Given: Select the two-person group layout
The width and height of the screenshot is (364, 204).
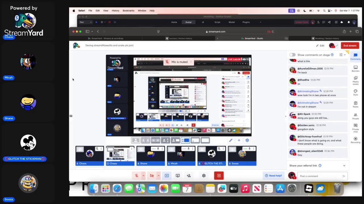Looking at the screenshot, I should coord(156,140).
